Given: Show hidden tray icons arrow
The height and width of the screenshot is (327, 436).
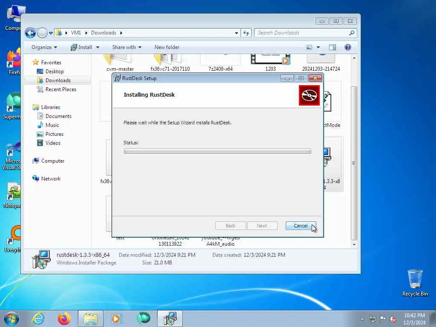Looking at the screenshot, I should pyautogui.click(x=362, y=319).
